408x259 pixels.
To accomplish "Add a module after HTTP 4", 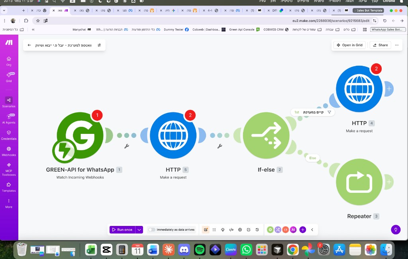I will (389, 89).
